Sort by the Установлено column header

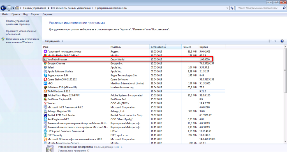(x=165, y=47)
